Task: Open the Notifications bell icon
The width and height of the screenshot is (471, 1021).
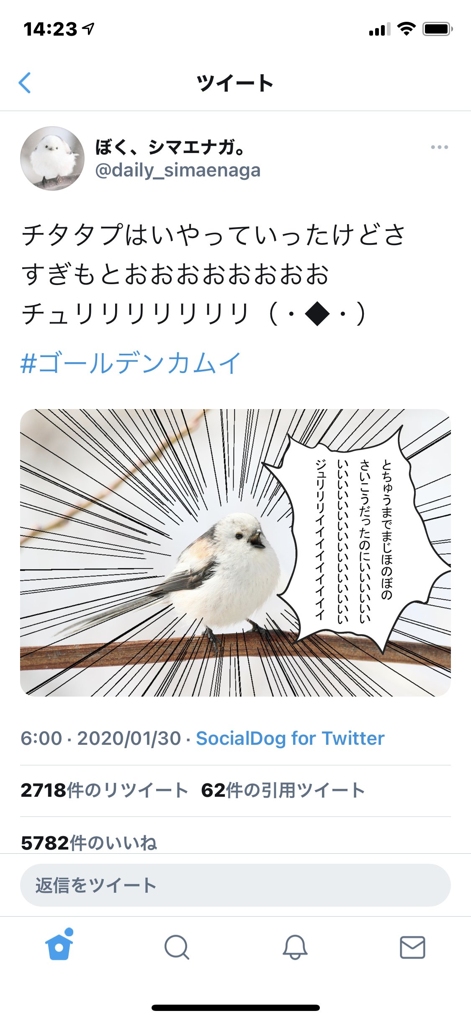Action: [x=295, y=947]
